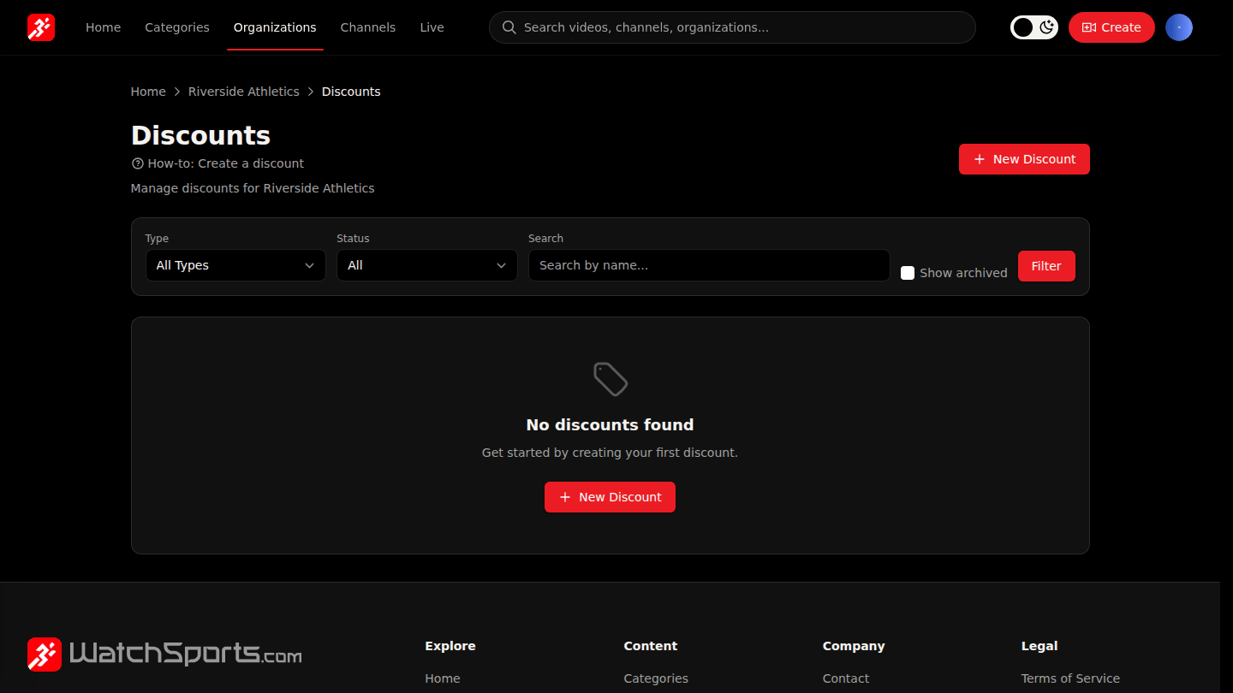
Task: Focus the Search by name field
Action: coord(709,265)
